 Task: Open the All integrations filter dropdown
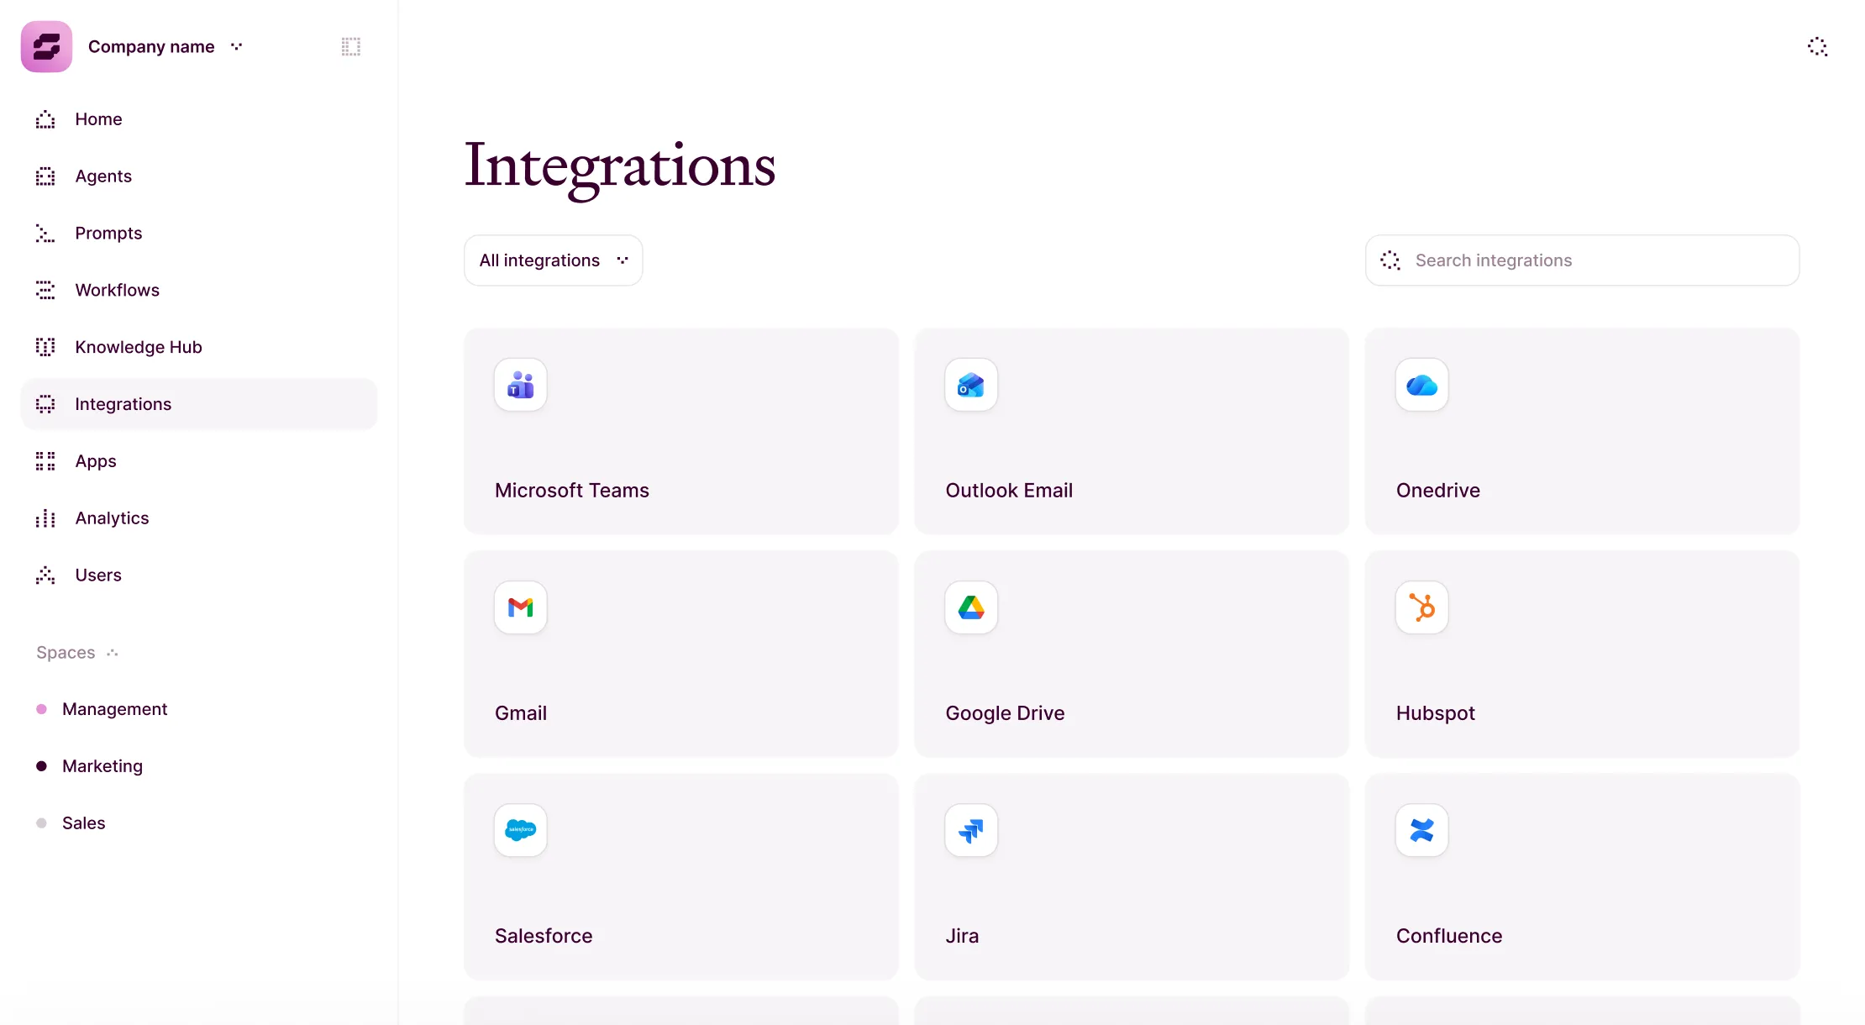coord(552,260)
